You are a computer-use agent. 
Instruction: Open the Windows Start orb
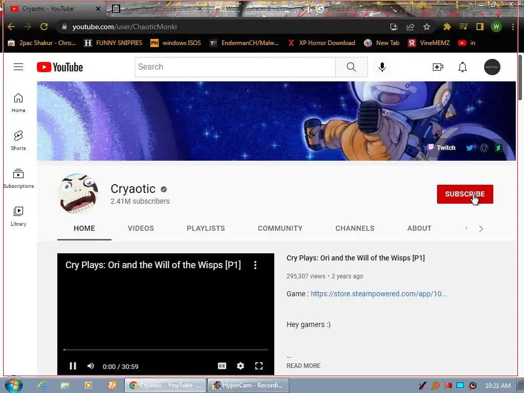pos(13,385)
